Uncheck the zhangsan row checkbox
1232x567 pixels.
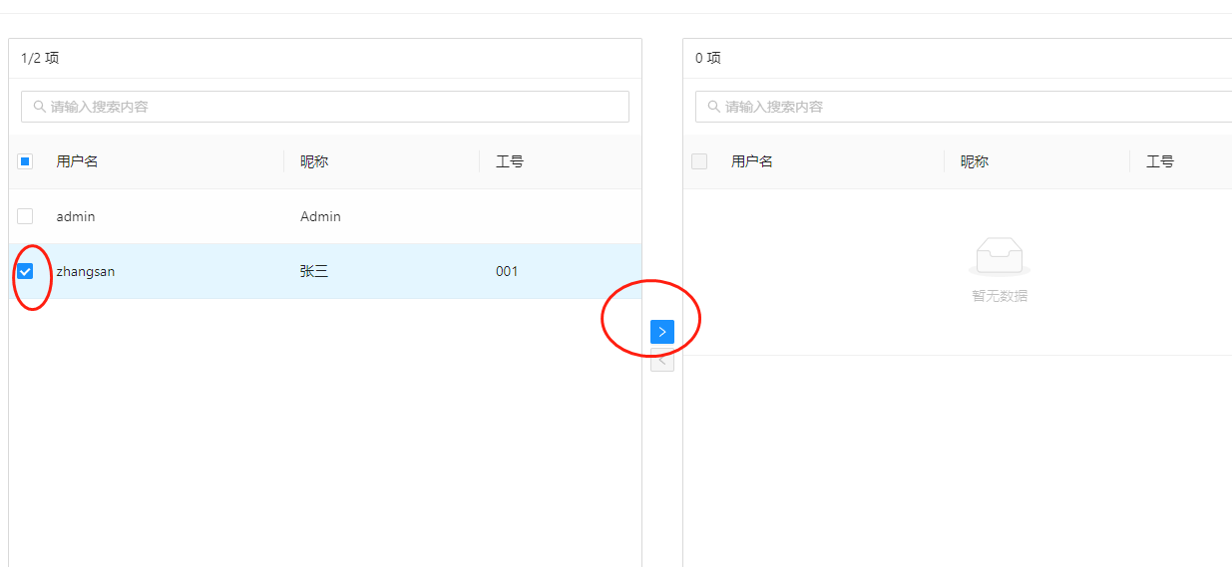pyautogui.click(x=25, y=271)
